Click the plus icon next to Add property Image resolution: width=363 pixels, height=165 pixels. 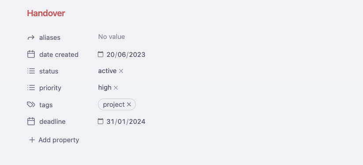pos(32,140)
